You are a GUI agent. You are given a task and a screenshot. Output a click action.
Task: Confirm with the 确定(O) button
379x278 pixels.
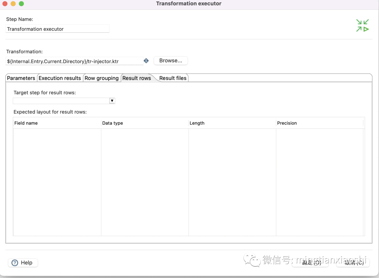(x=310, y=262)
